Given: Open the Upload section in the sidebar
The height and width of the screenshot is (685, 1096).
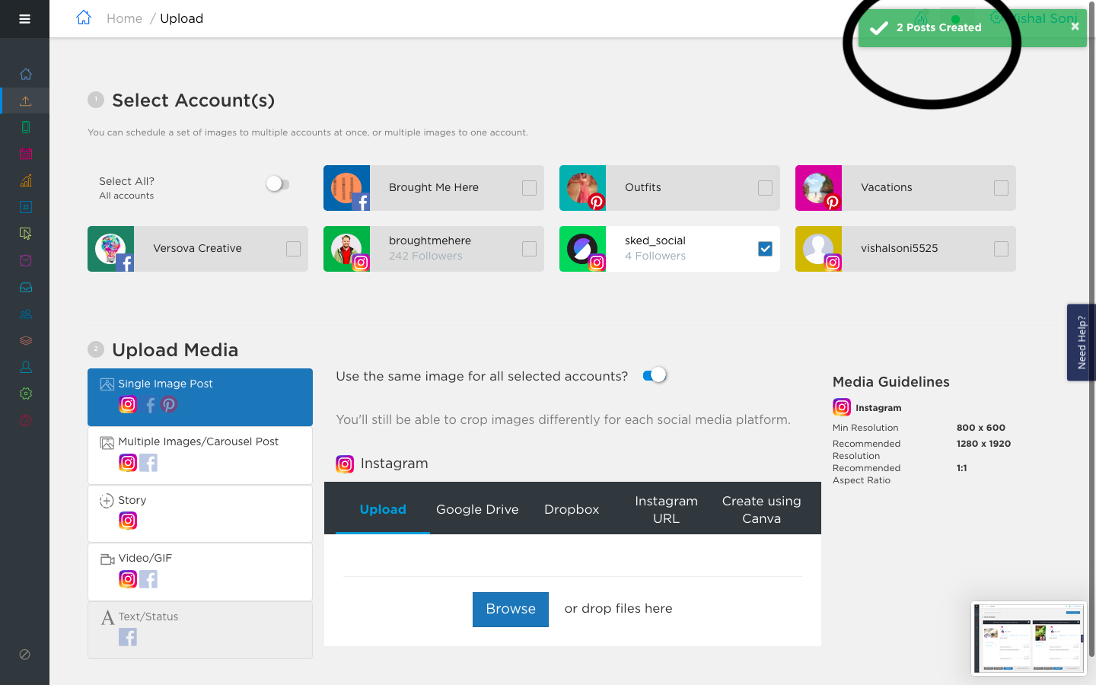Looking at the screenshot, I should click(x=26, y=100).
